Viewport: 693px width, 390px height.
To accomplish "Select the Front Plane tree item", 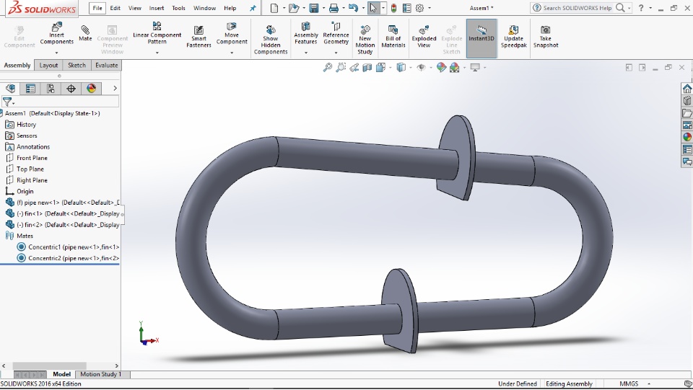I will click(26, 158).
